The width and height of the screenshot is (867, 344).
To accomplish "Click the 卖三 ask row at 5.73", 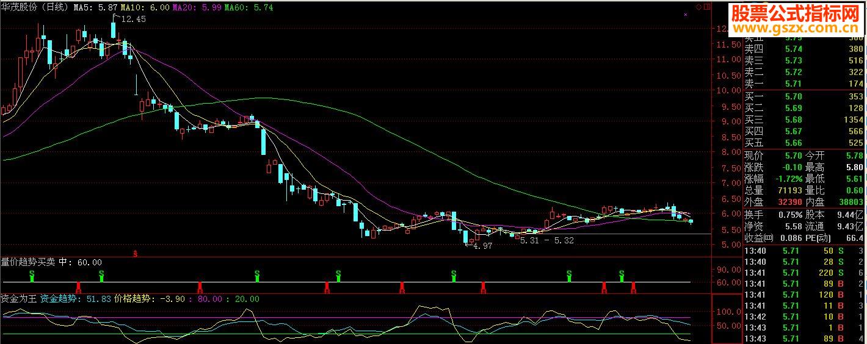I will tap(804, 61).
